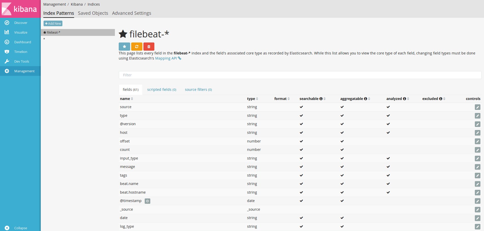The width and height of the screenshot is (484, 231).
Task: Sort by analyzed column arrows
Action: pos(408,99)
